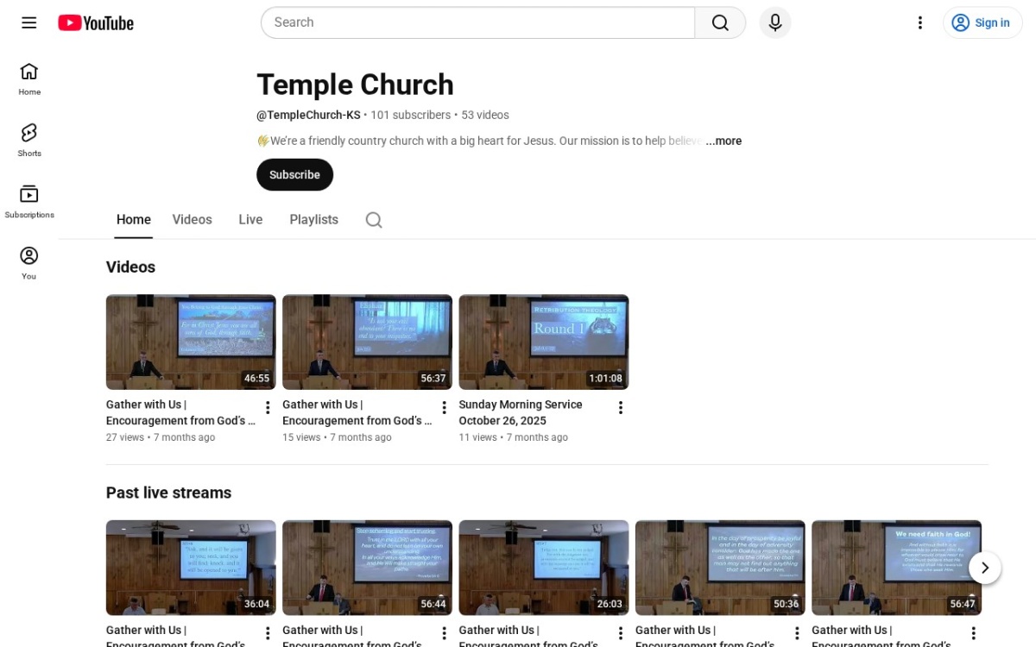The width and height of the screenshot is (1036, 647).
Task: Click the Sign in button
Action: pyautogui.click(x=982, y=22)
